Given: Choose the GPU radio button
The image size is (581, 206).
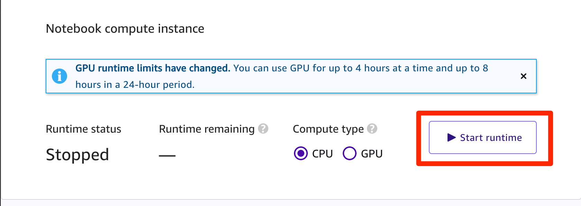Looking at the screenshot, I should click(349, 153).
